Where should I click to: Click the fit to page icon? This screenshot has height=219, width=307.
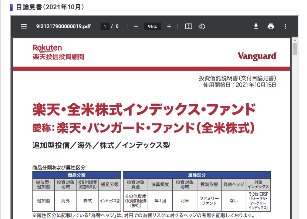point(189,26)
